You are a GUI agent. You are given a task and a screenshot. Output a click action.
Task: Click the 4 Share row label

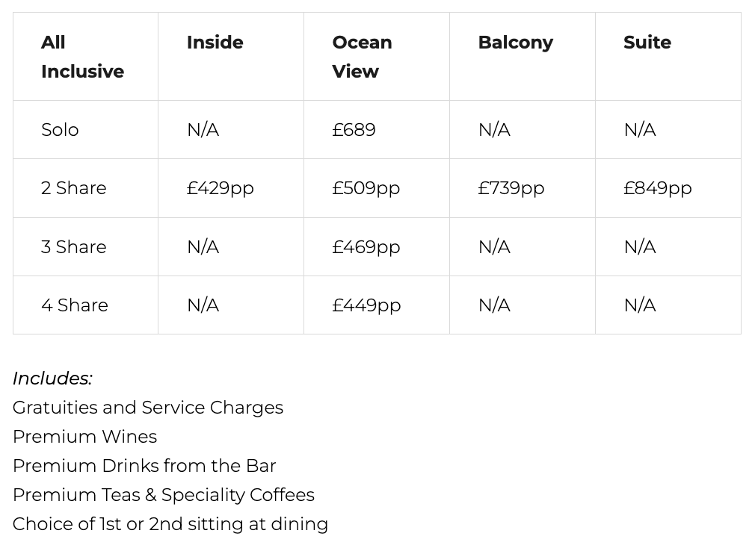[75, 305]
